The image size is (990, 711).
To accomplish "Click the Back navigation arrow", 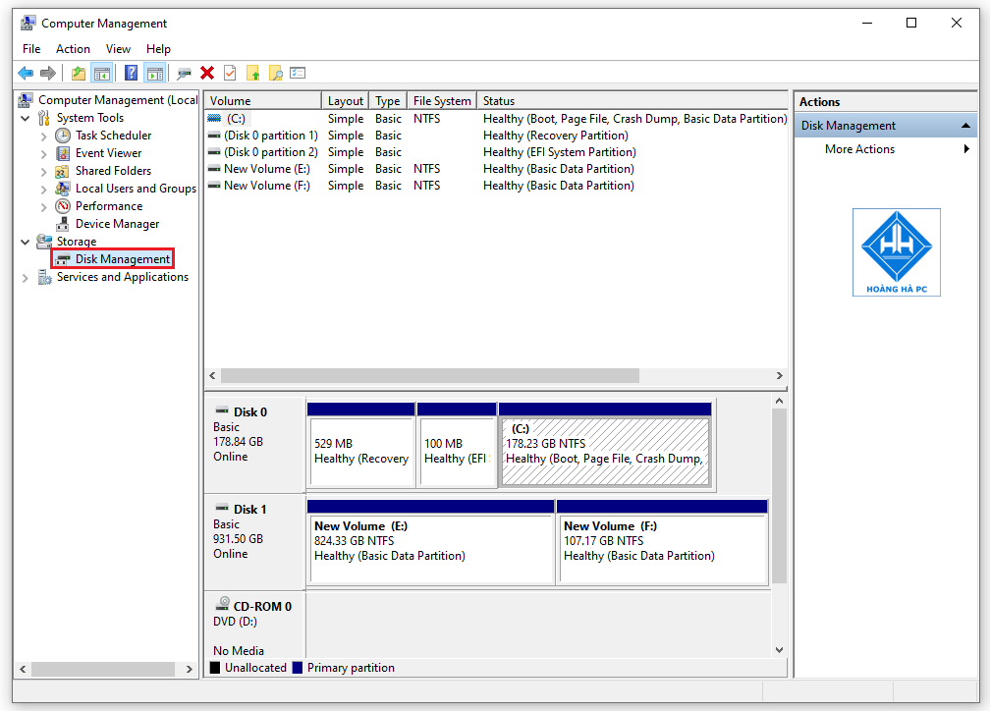I will (x=26, y=73).
